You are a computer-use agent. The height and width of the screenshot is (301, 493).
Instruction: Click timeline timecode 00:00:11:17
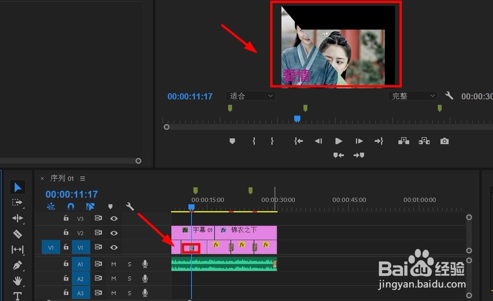point(71,194)
